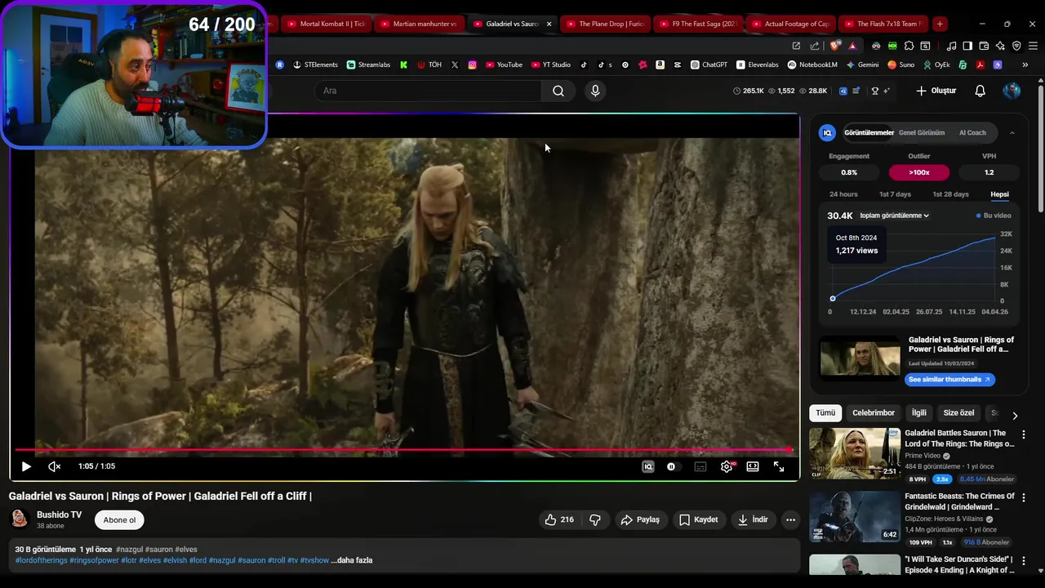The height and width of the screenshot is (588, 1045).
Task: Open the extensions puzzle icon
Action: [909, 46]
